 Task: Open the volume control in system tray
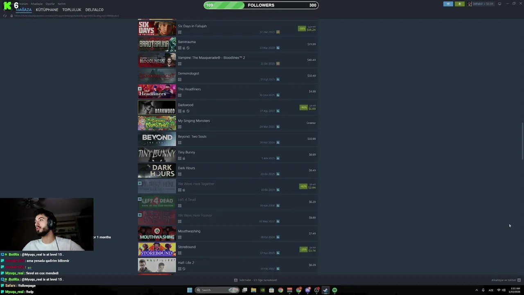point(504,290)
